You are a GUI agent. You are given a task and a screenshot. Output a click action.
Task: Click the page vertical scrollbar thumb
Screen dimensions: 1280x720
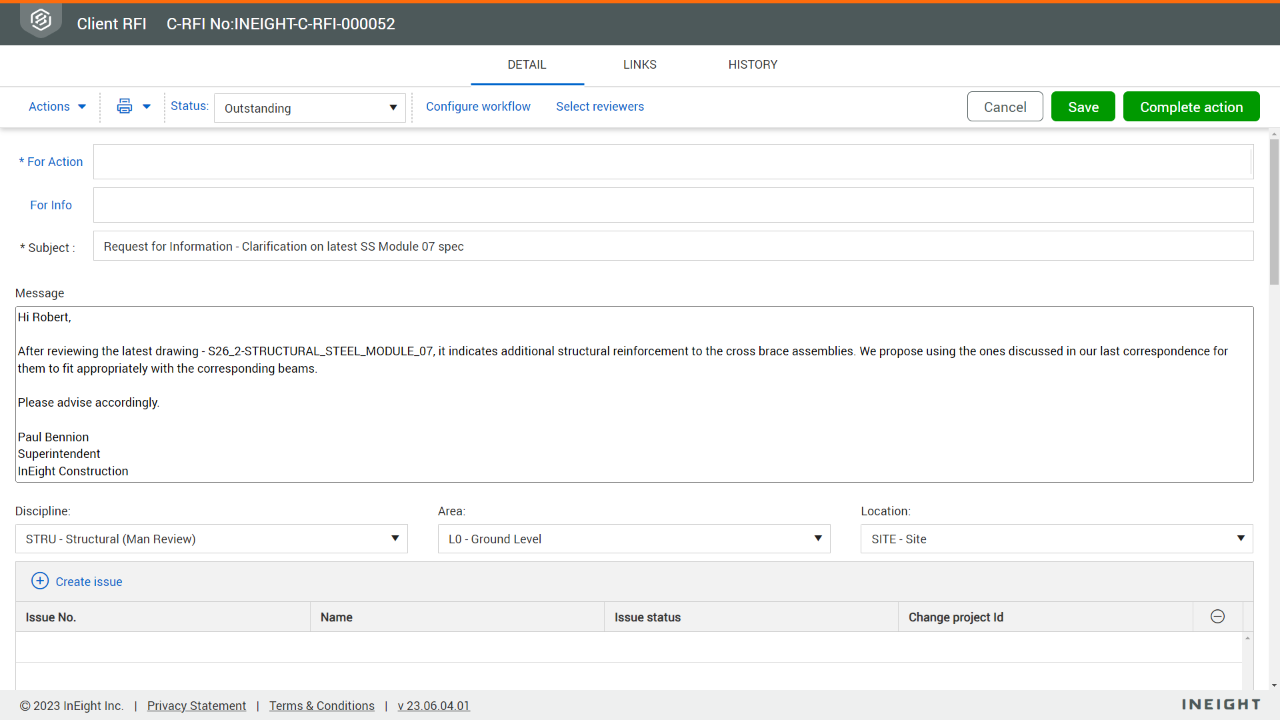[1274, 212]
